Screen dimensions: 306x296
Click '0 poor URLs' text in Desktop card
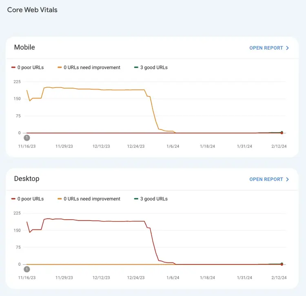pos(31,199)
